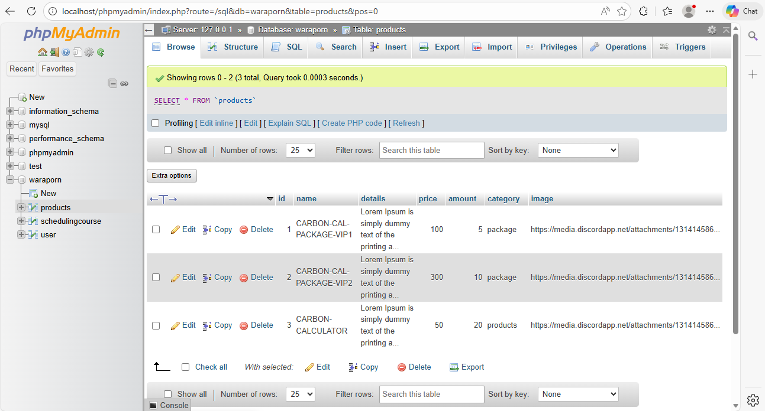Click the pencil Edit icon for CARBON-CAL-PACKAGE-VIP1

[176, 230]
